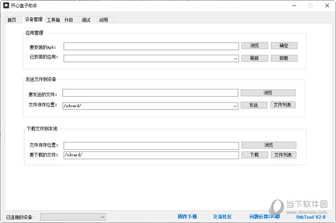Go to the 升级 tab
The width and height of the screenshot is (336, 223).
point(68,20)
